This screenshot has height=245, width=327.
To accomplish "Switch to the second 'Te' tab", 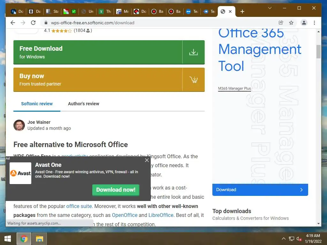I will (209, 11).
